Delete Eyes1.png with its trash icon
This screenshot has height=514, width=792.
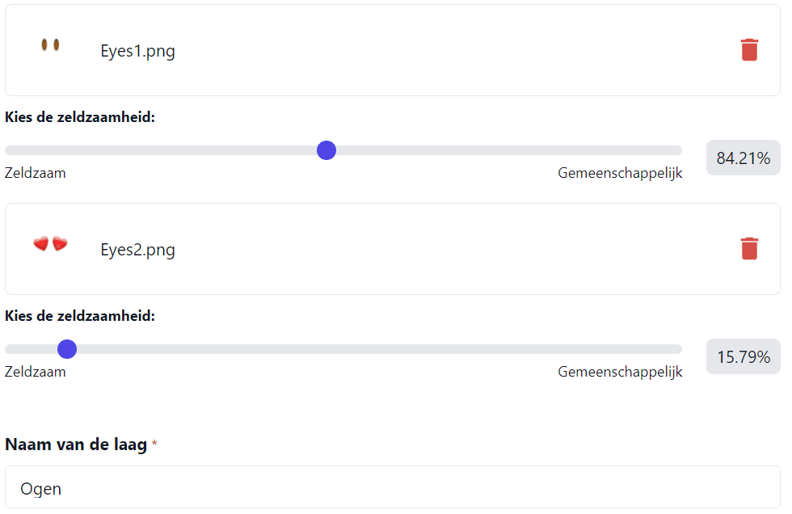coord(749,49)
